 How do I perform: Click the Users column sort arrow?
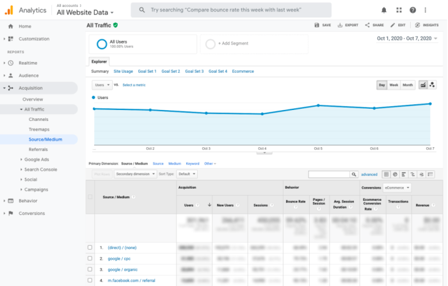pyautogui.click(x=209, y=205)
